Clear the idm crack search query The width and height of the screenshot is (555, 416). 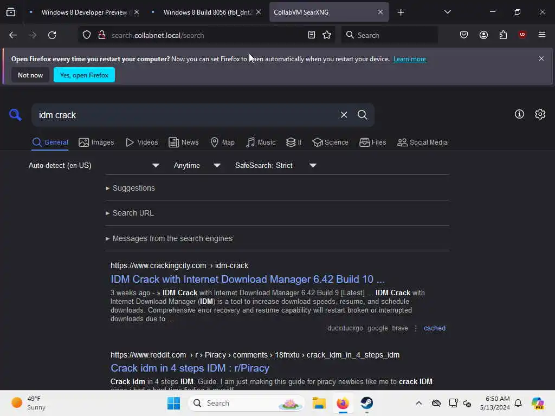tap(344, 115)
